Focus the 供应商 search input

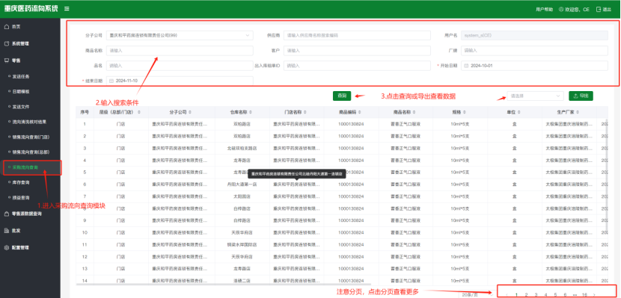(x=357, y=35)
